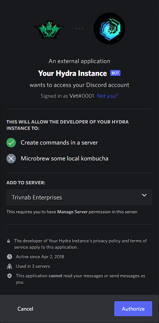Click the ADD TO SERVER label

26,183
